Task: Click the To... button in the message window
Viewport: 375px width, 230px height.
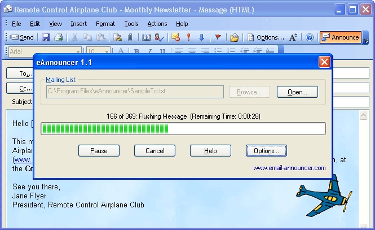Action: point(20,73)
